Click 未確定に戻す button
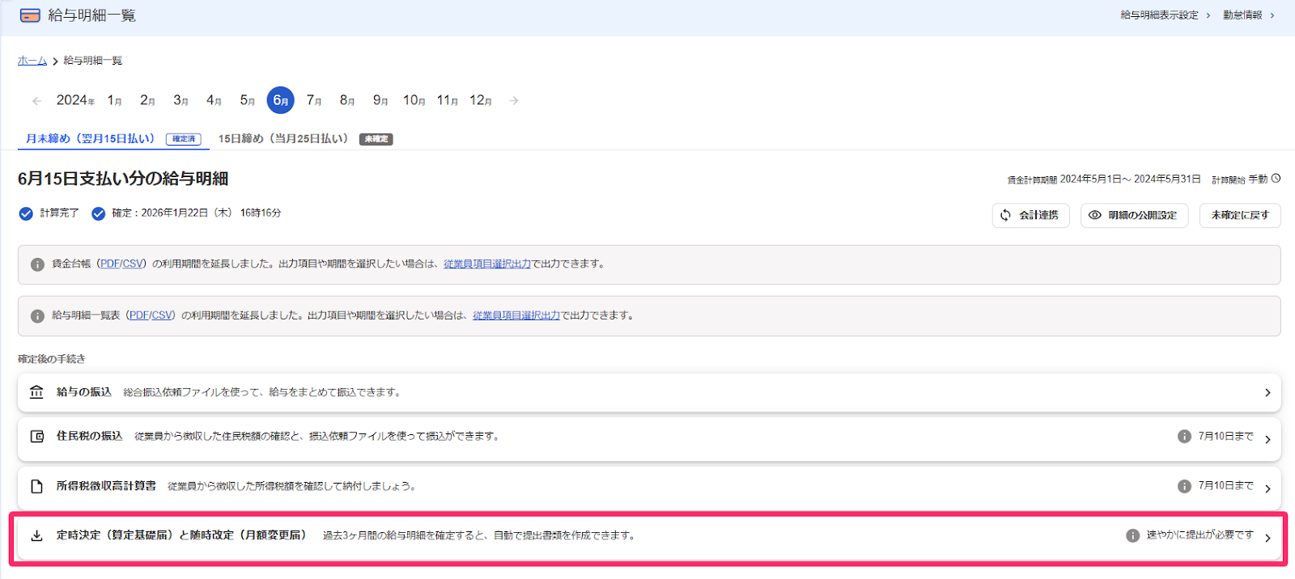The height and width of the screenshot is (579, 1295). (x=1240, y=215)
